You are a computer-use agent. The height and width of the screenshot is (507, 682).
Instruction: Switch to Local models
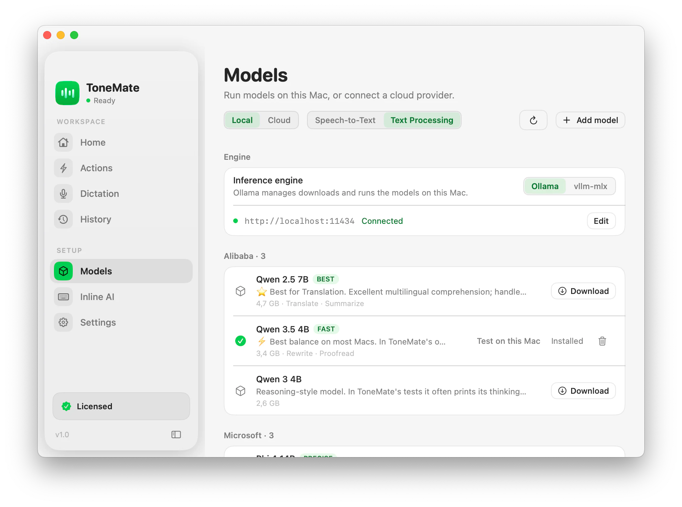click(x=242, y=120)
